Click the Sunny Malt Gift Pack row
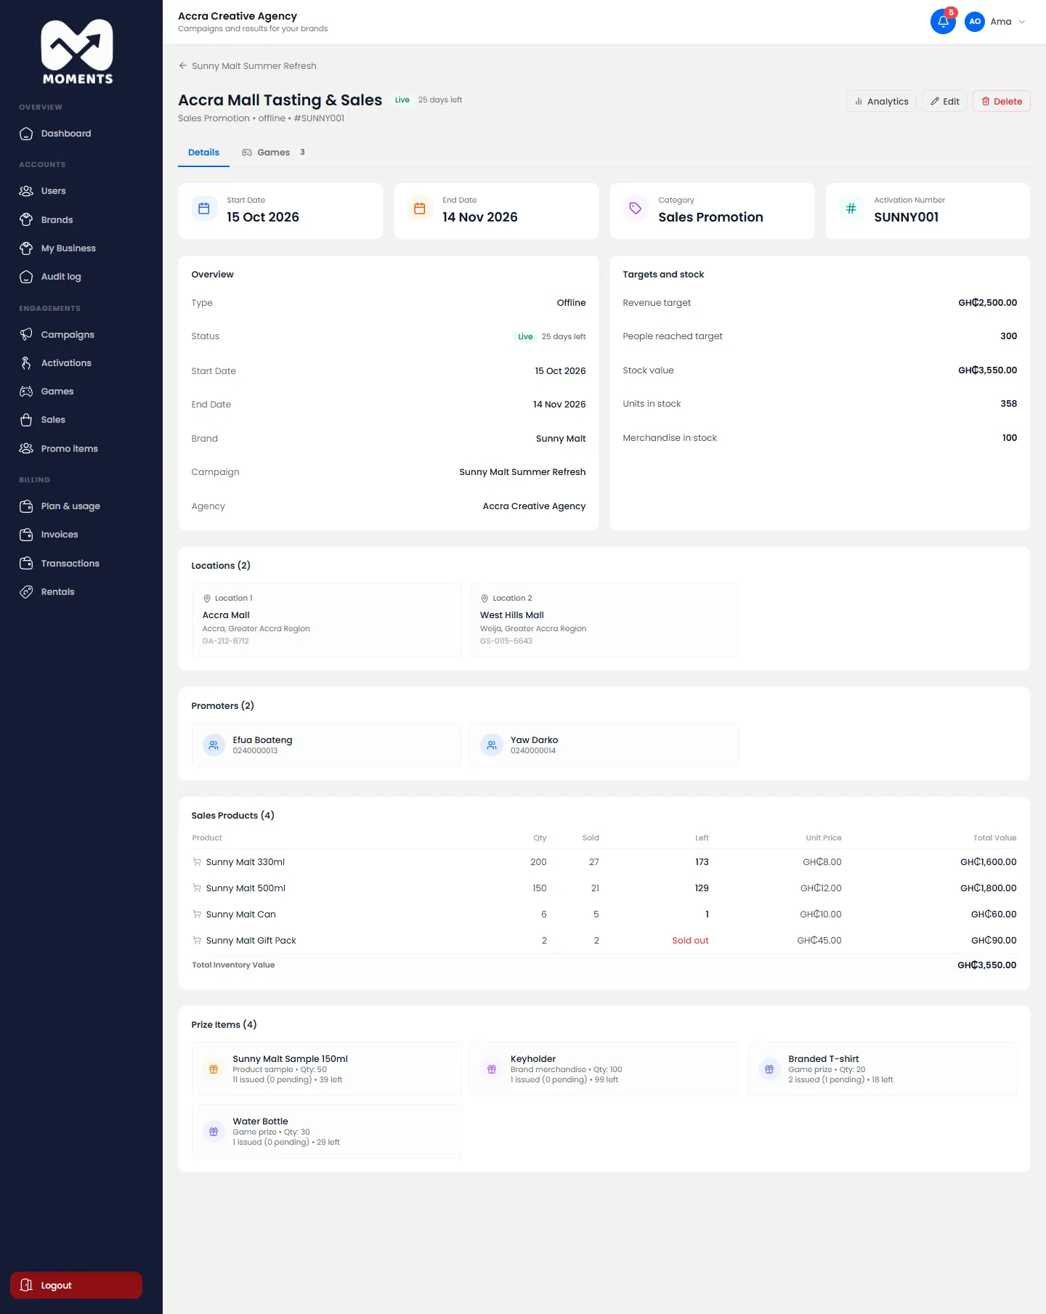 pyautogui.click(x=604, y=941)
